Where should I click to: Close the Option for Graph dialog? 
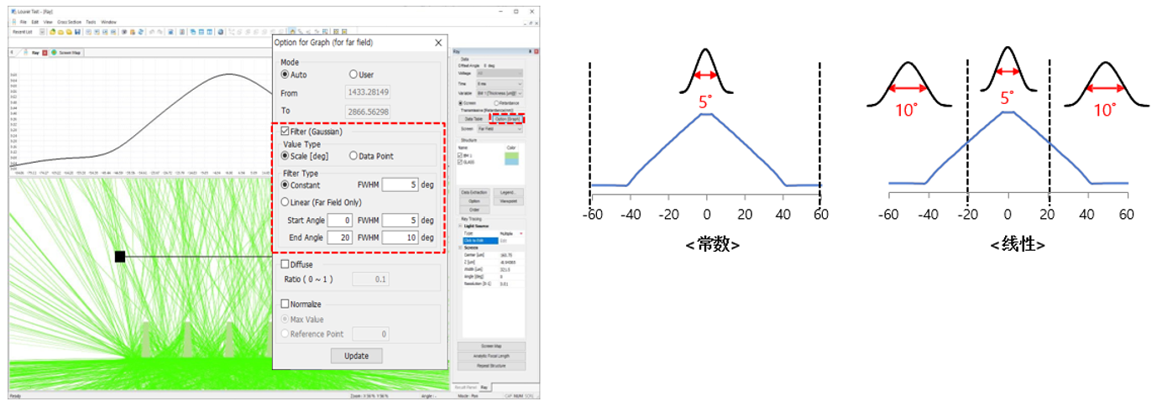coord(437,42)
